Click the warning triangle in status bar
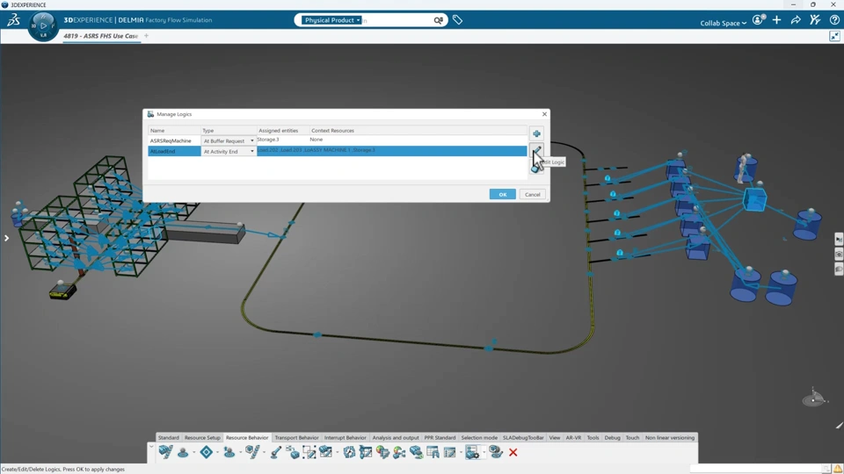This screenshot has height=474, width=844. pyautogui.click(x=838, y=469)
